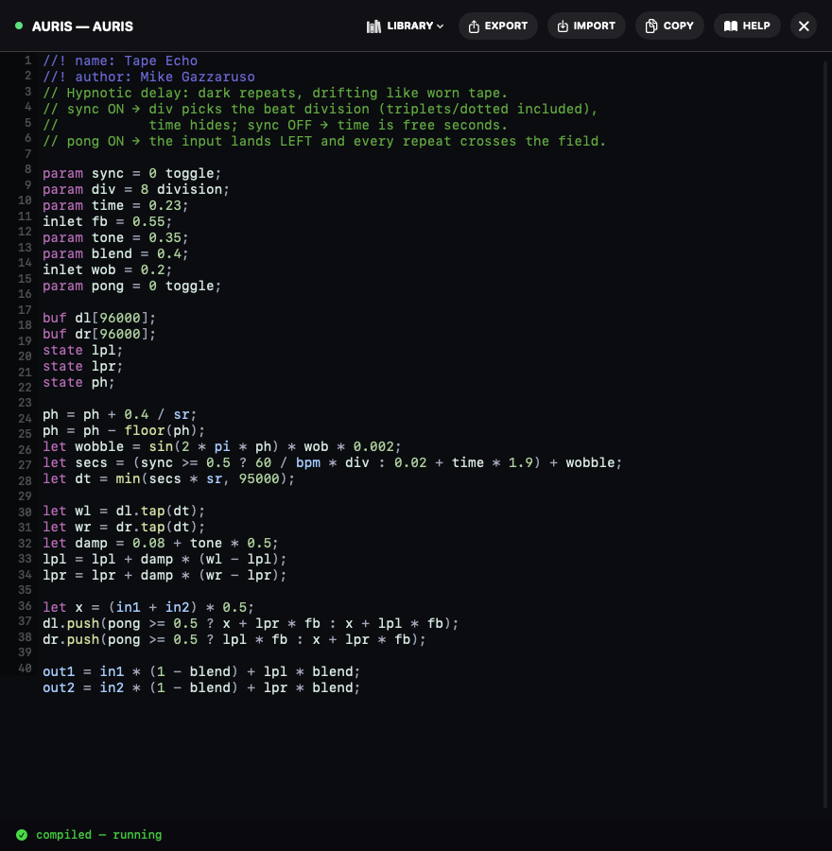Open the Library dropdown menu
832x851 pixels.
tap(405, 26)
